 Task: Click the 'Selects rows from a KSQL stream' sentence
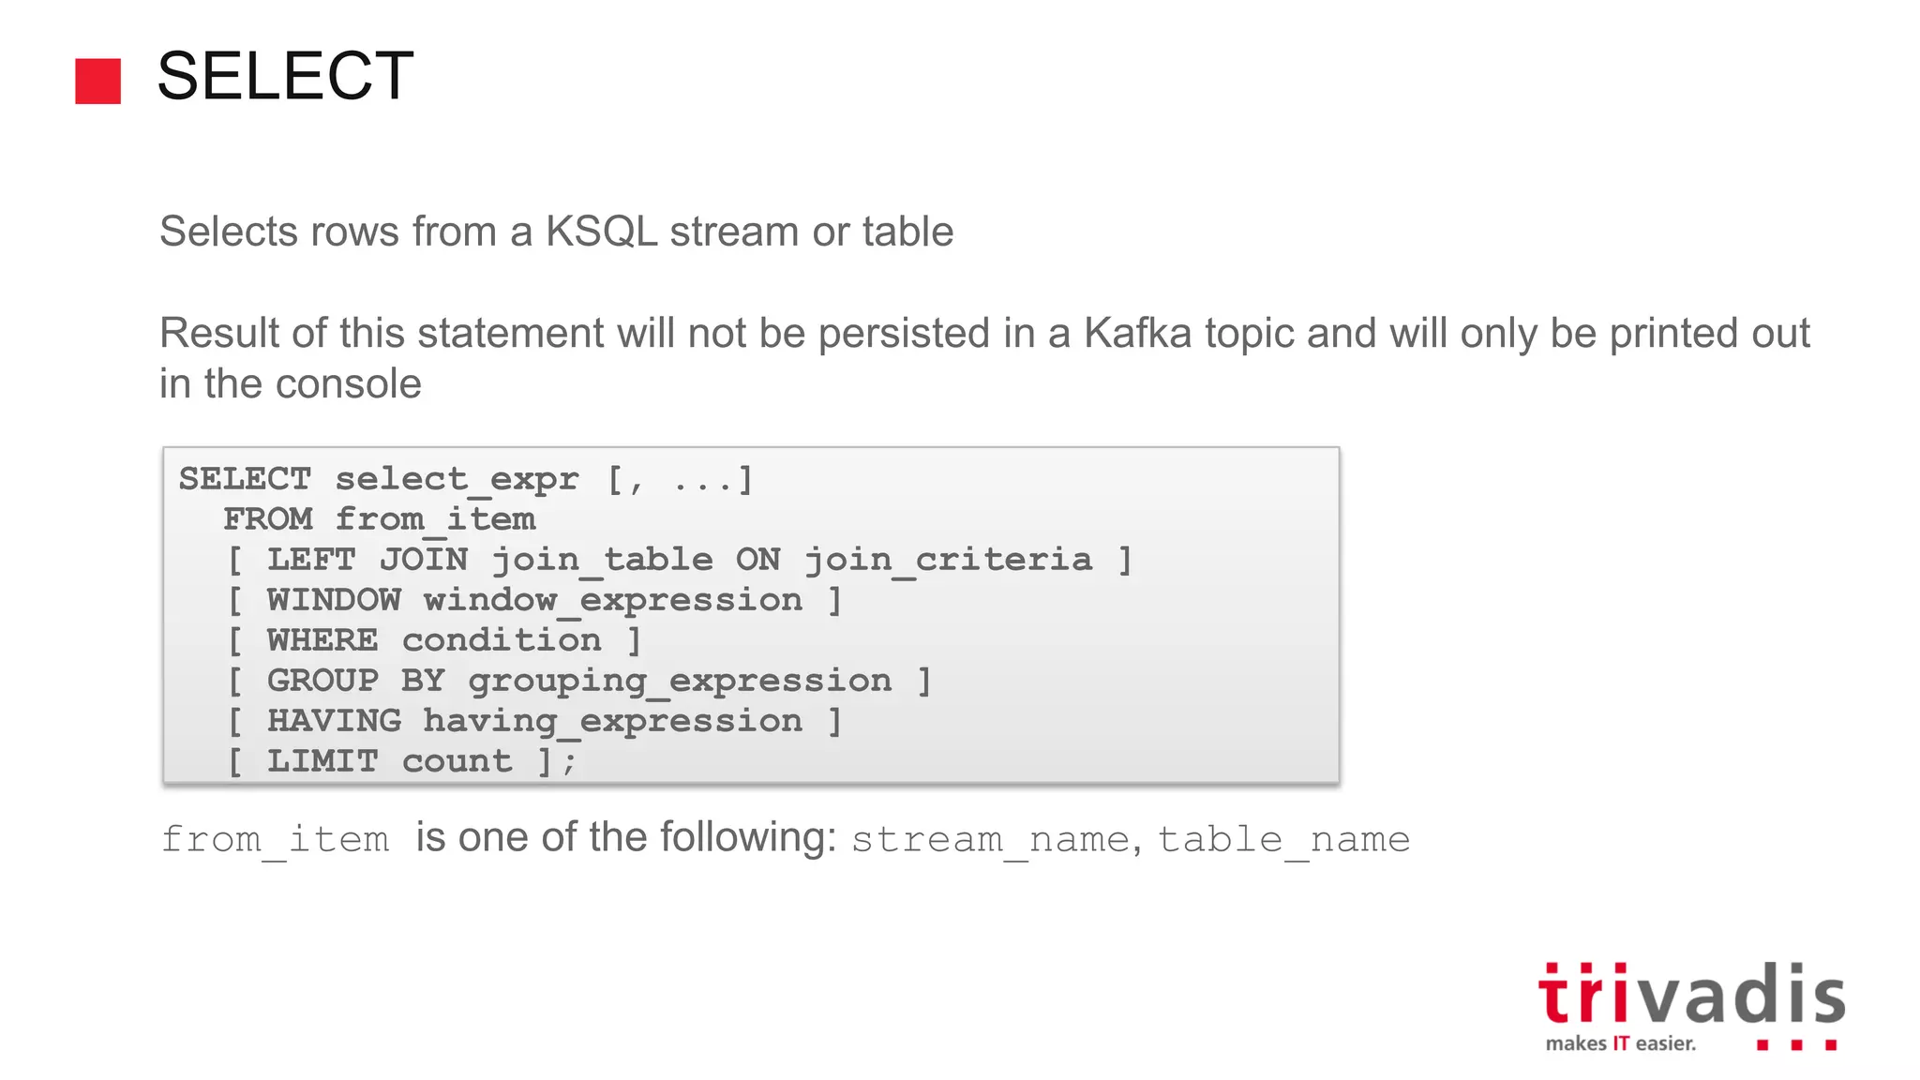(556, 232)
